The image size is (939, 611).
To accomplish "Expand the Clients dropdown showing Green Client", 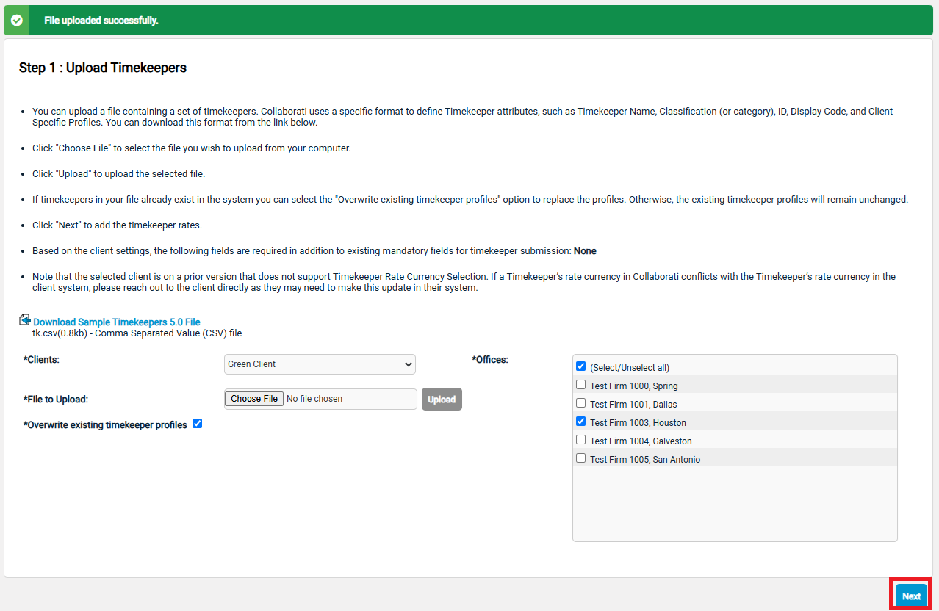I will tap(320, 364).
